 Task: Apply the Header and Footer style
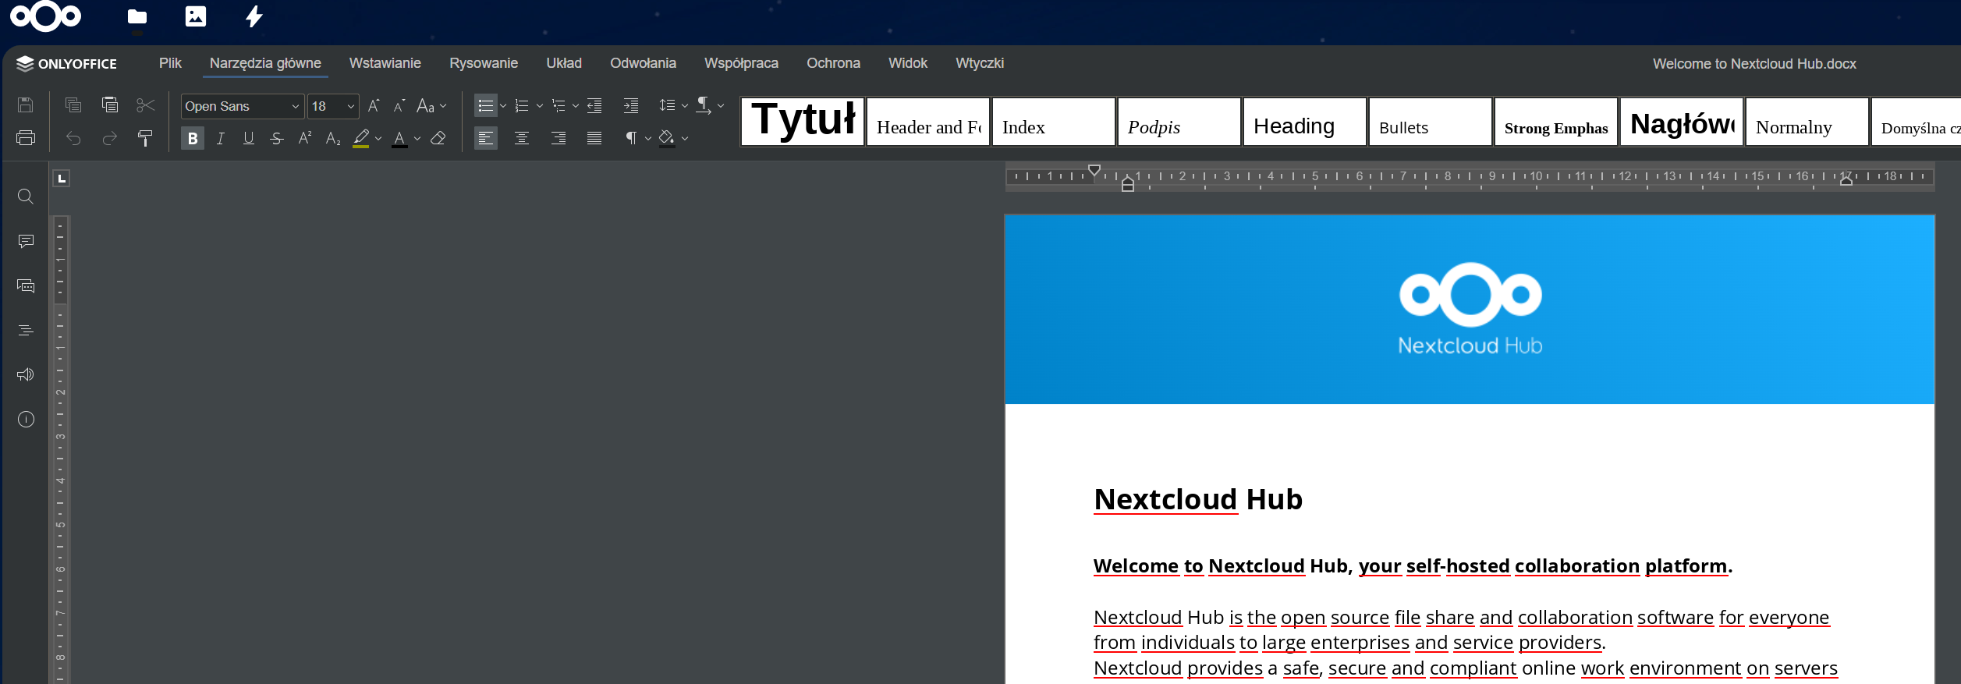pyautogui.click(x=928, y=121)
